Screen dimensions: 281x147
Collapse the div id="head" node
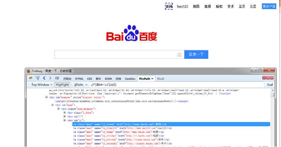pyautogui.click(x=52, y=105)
